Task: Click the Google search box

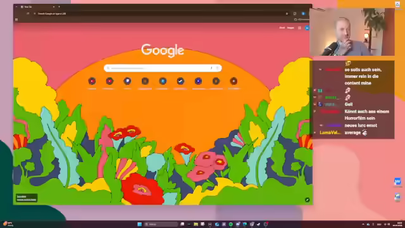Action: click(x=163, y=68)
